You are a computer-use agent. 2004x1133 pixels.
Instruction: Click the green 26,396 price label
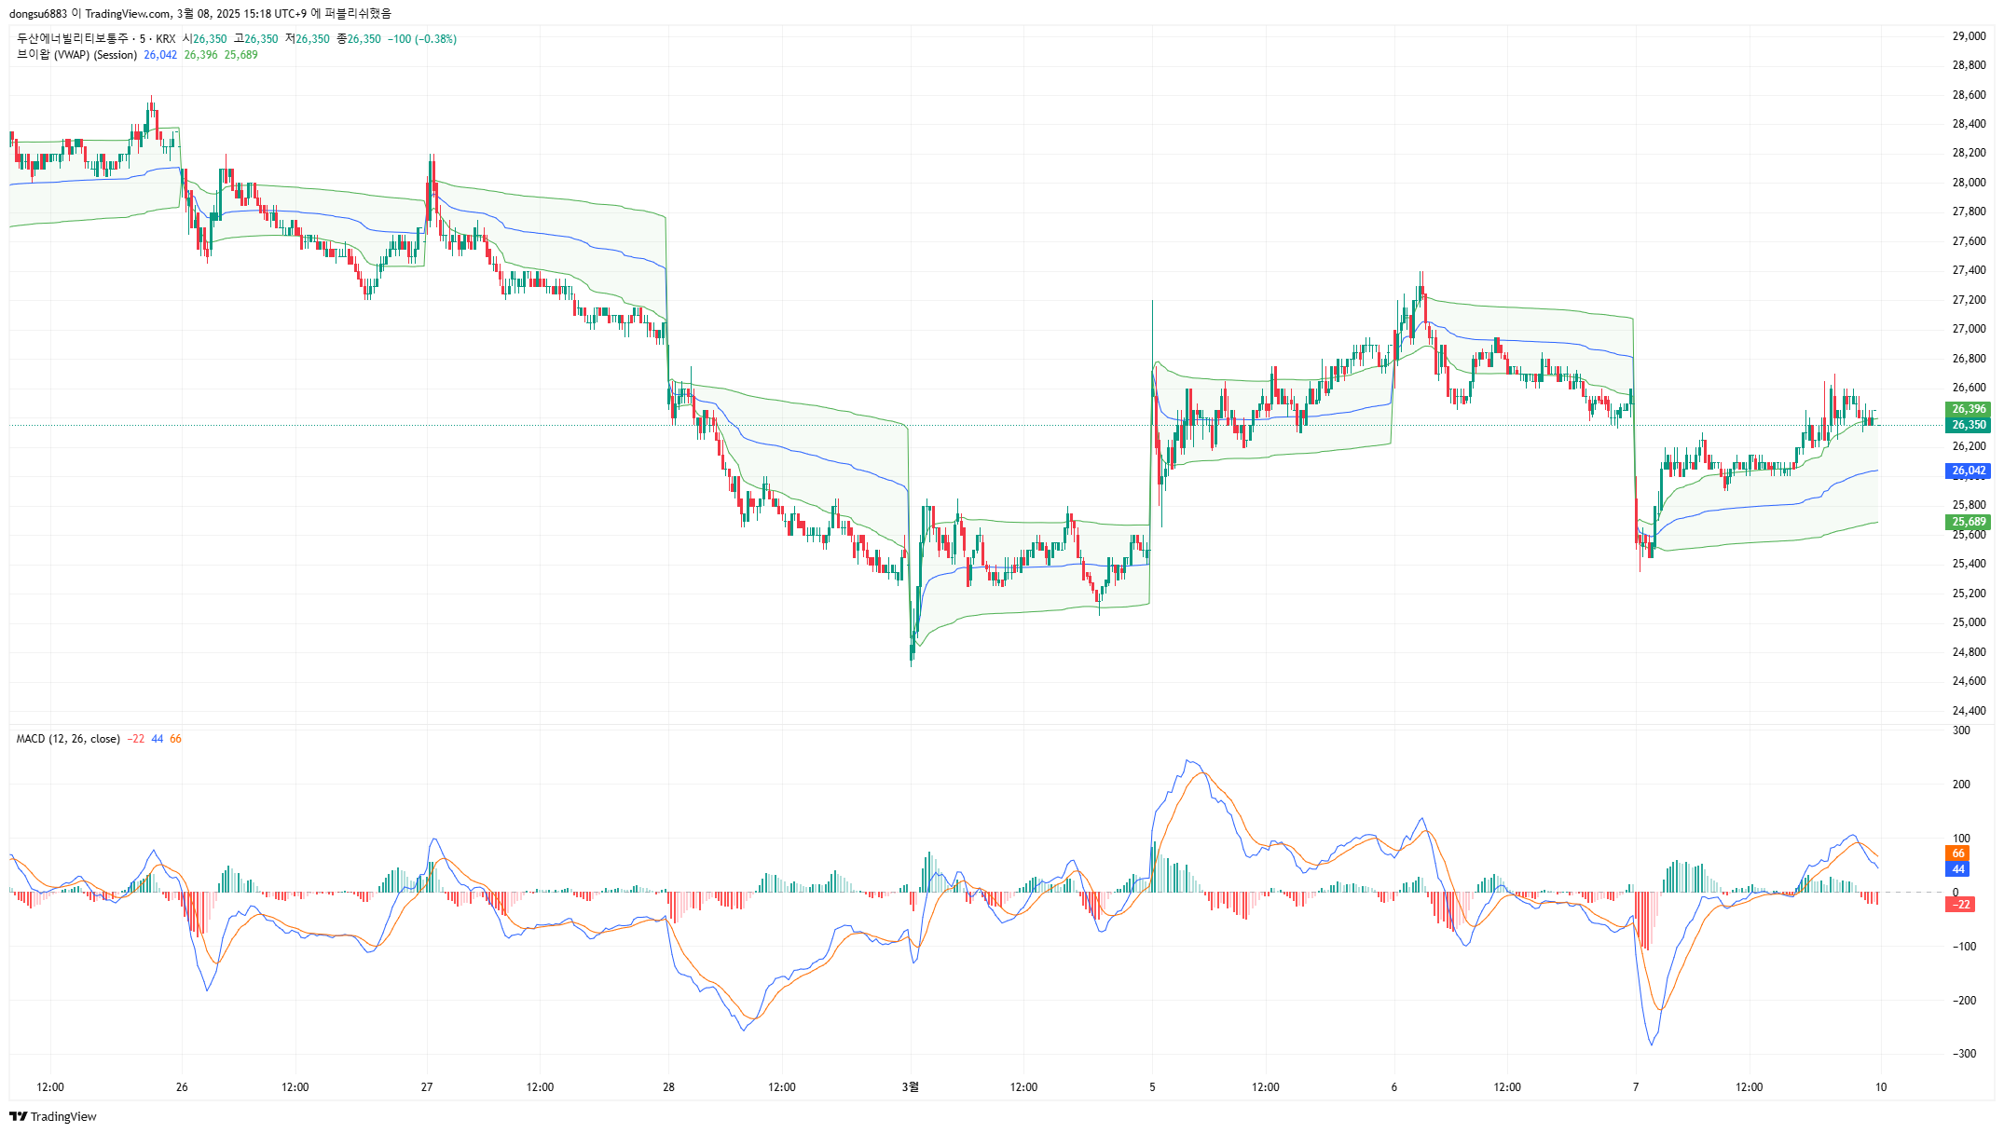tap(1969, 409)
